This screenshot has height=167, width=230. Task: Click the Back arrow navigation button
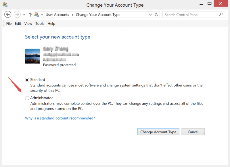(x=8, y=15)
